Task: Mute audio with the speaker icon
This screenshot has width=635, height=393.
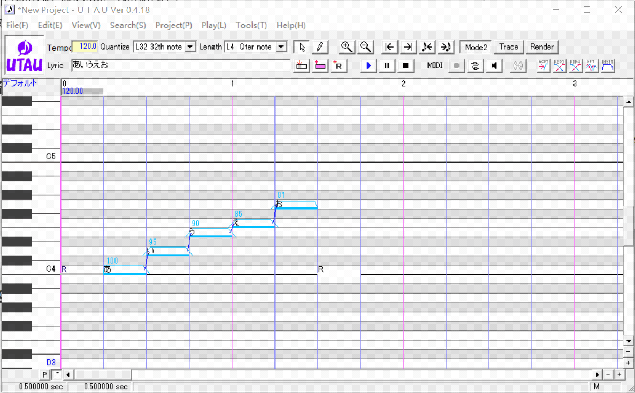Action: (x=494, y=65)
